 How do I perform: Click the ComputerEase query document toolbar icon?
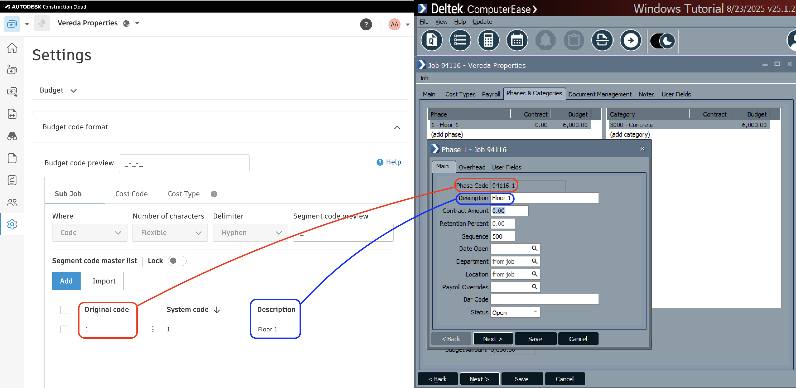coord(432,40)
